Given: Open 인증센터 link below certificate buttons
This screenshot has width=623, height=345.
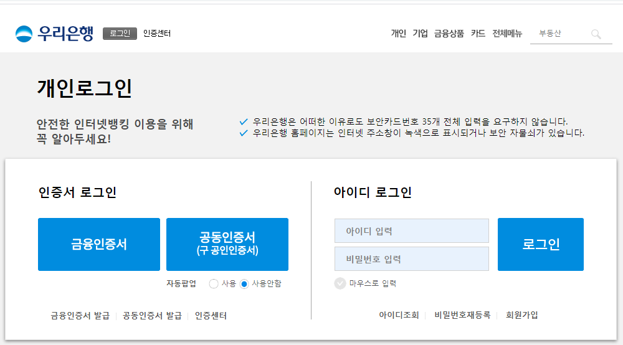Looking at the screenshot, I should click(211, 316).
